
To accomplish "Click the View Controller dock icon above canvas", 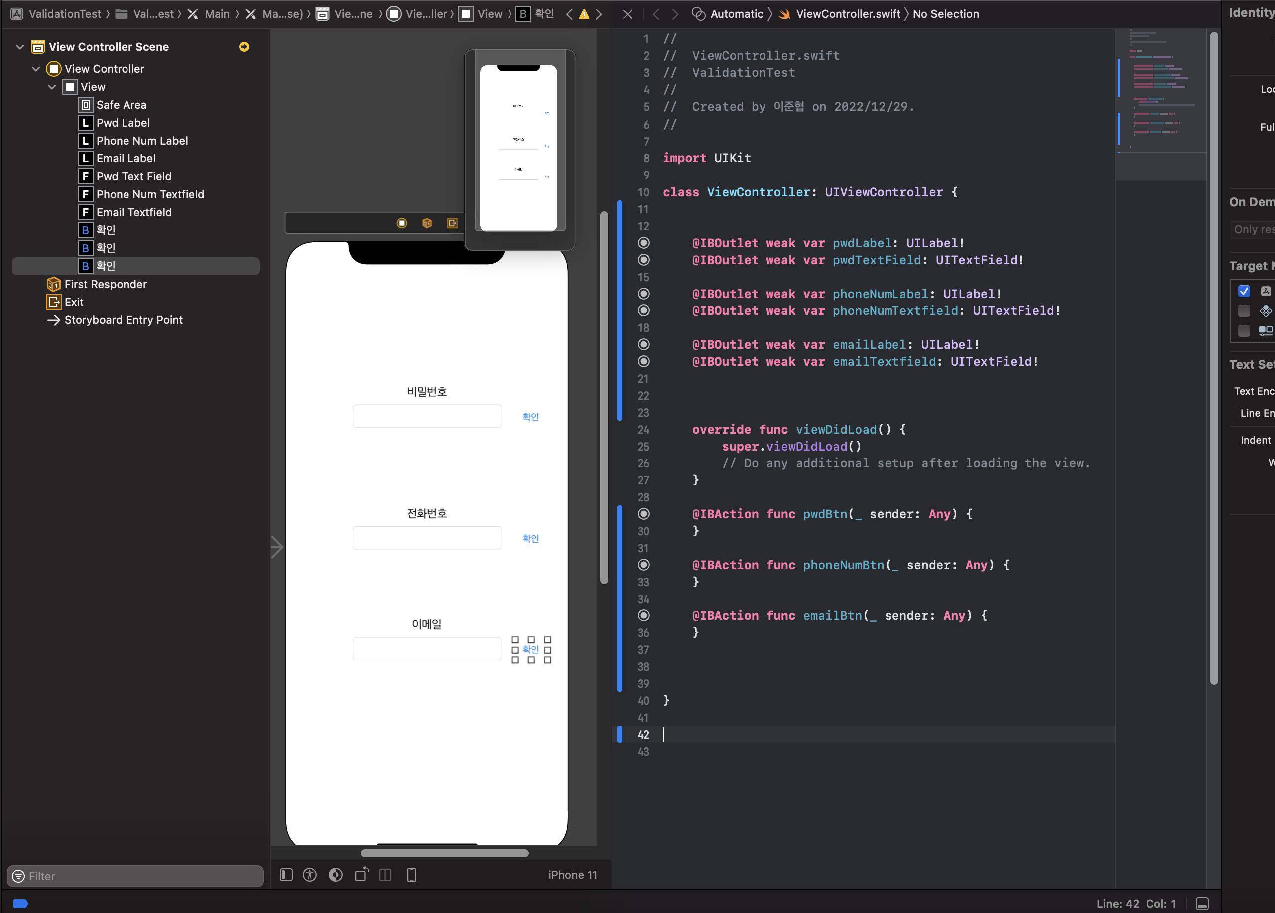I will 402,223.
